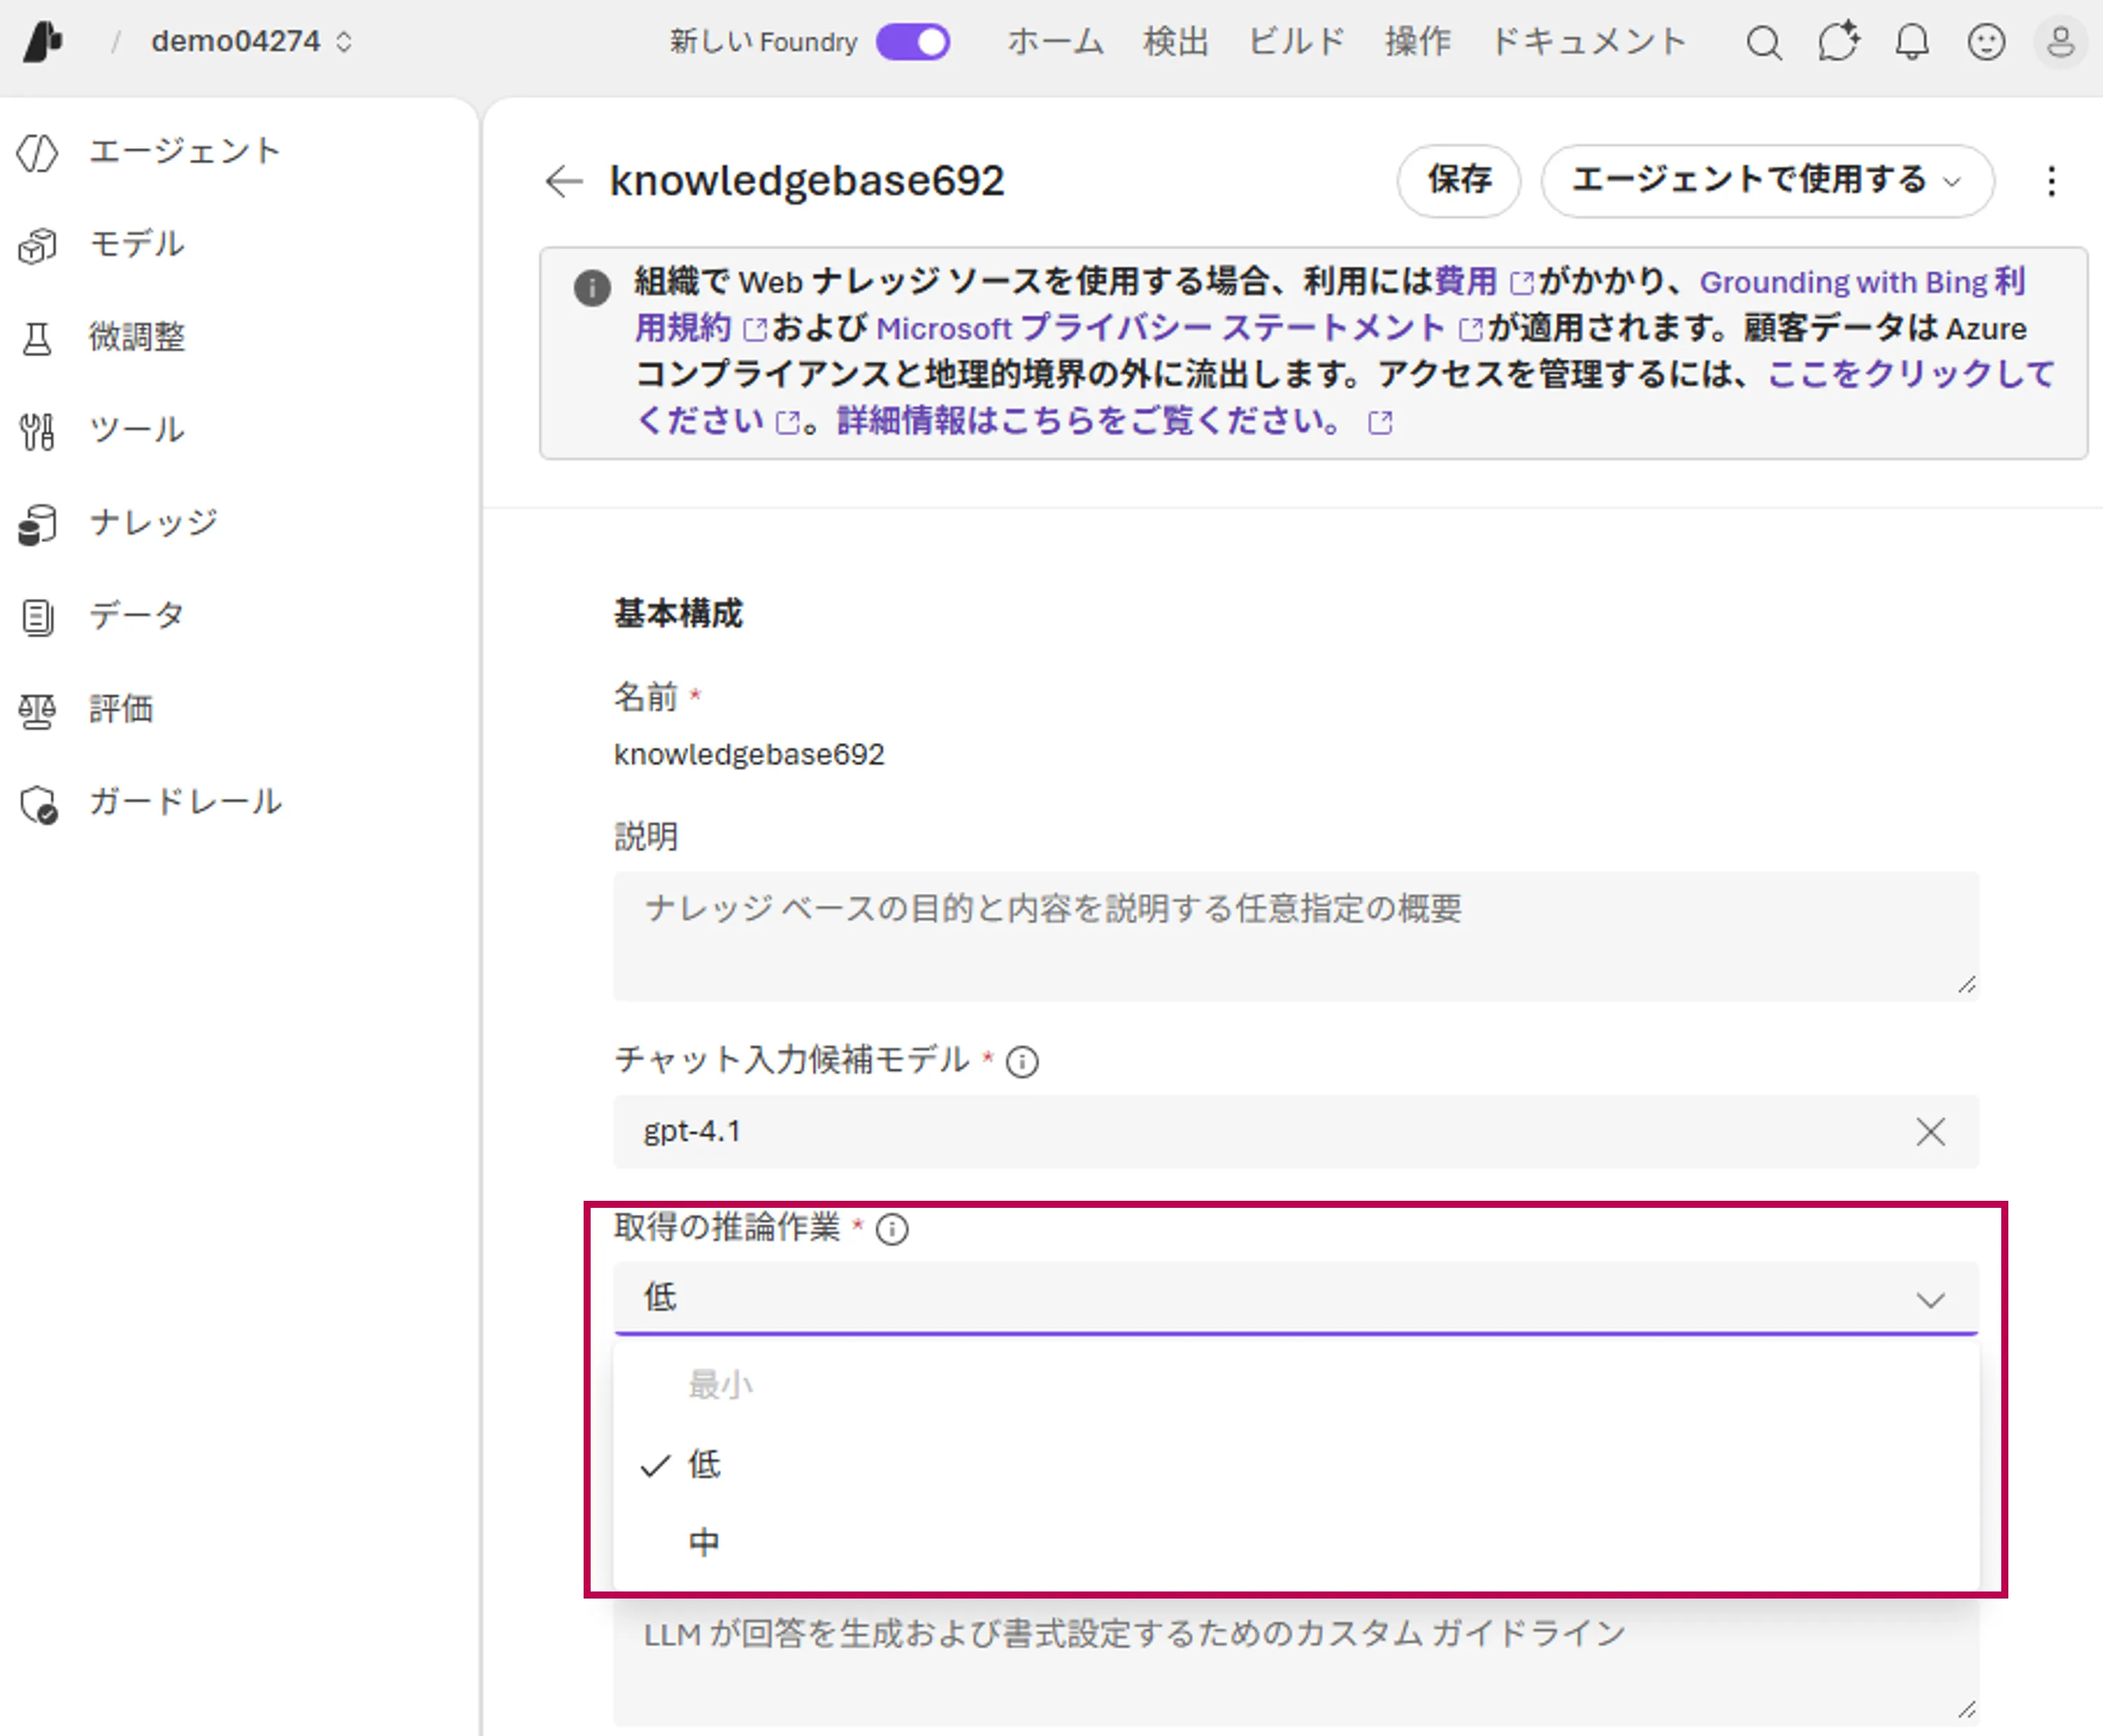
Task: Select モデル in the sidebar
Action: coord(137,245)
